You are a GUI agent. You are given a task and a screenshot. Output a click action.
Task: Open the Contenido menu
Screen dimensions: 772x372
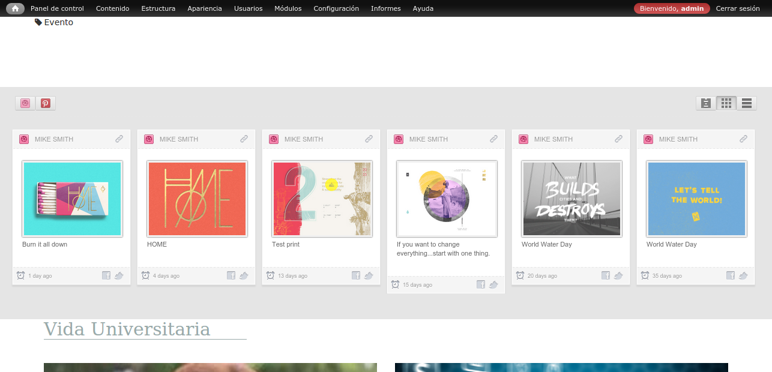pos(112,8)
